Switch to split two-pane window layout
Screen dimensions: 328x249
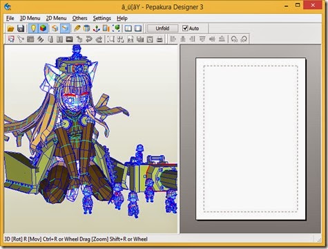tap(128, 28)
